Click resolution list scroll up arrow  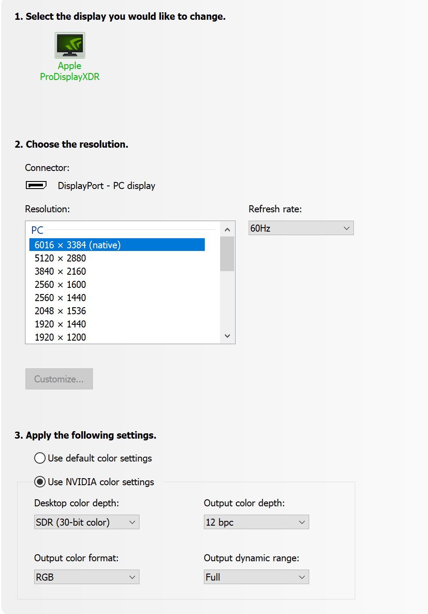pos(227,229)
